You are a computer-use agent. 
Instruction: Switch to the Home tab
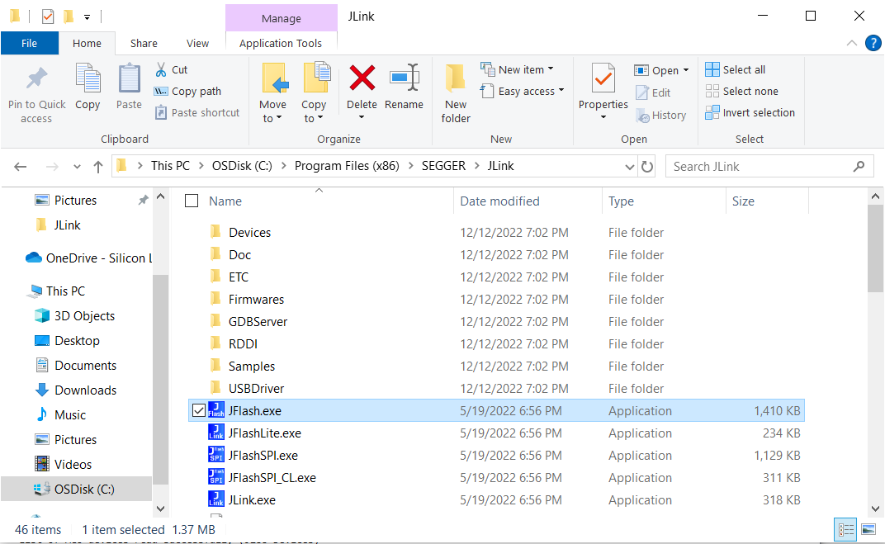pyautogui.click(x=87, y=44)
